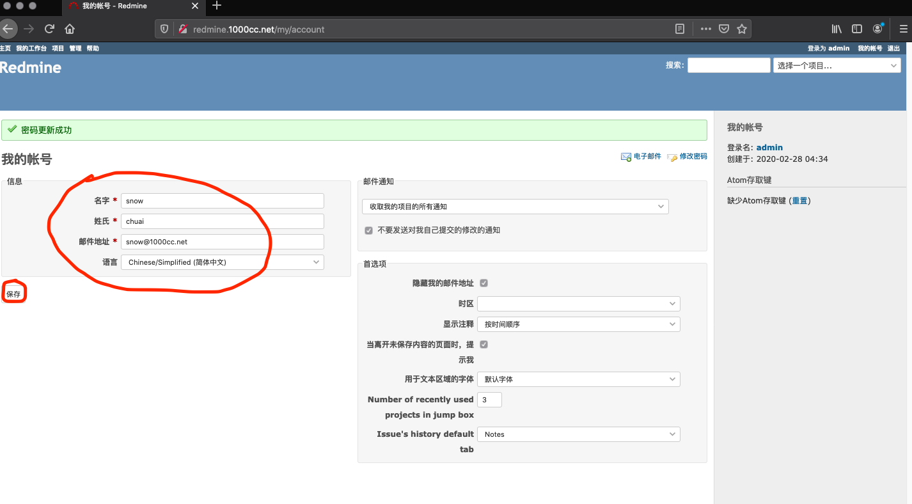Toggle 不要发送对我自己提交的修改的通知 checkbox
The height and width of the screenshot is (504, 912).
pos(368,230)
